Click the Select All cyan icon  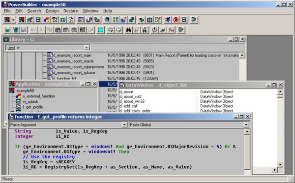coord(101,30)
